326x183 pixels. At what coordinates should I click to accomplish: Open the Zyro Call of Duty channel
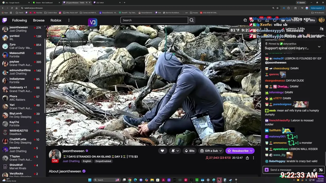[22, 46]
